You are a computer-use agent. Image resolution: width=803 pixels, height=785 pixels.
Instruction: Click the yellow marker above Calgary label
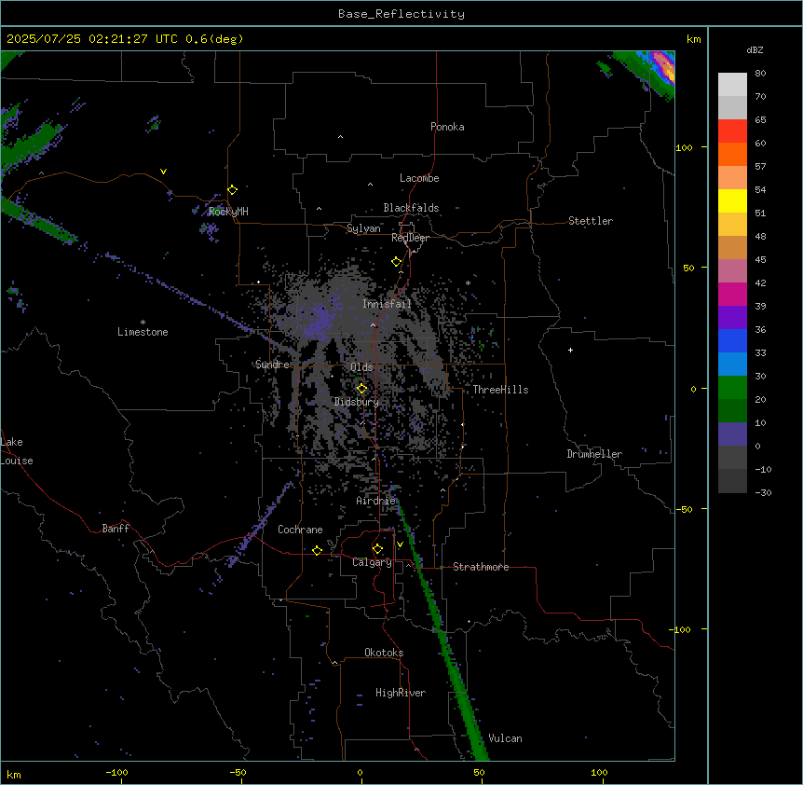377,549
